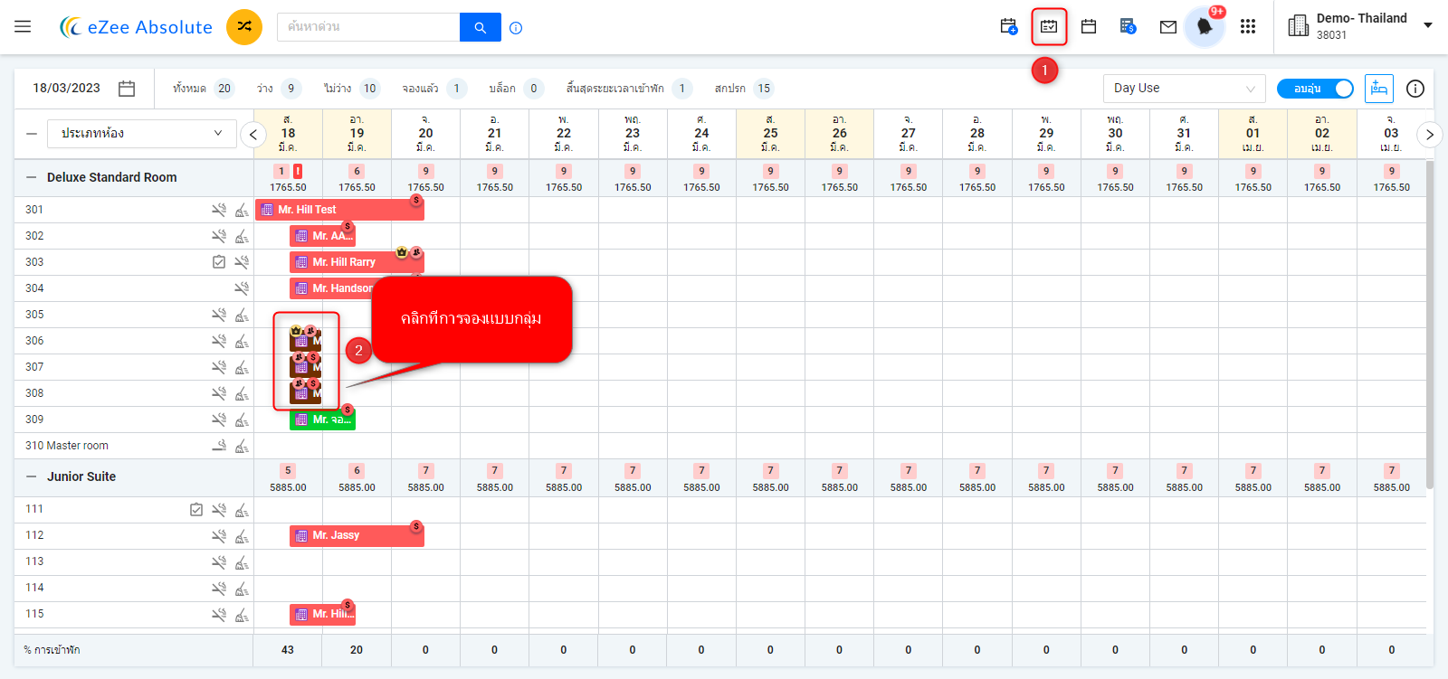Open the plain calendar view icon
This screenshot has height=679, width=1448.
(1089, 27)
